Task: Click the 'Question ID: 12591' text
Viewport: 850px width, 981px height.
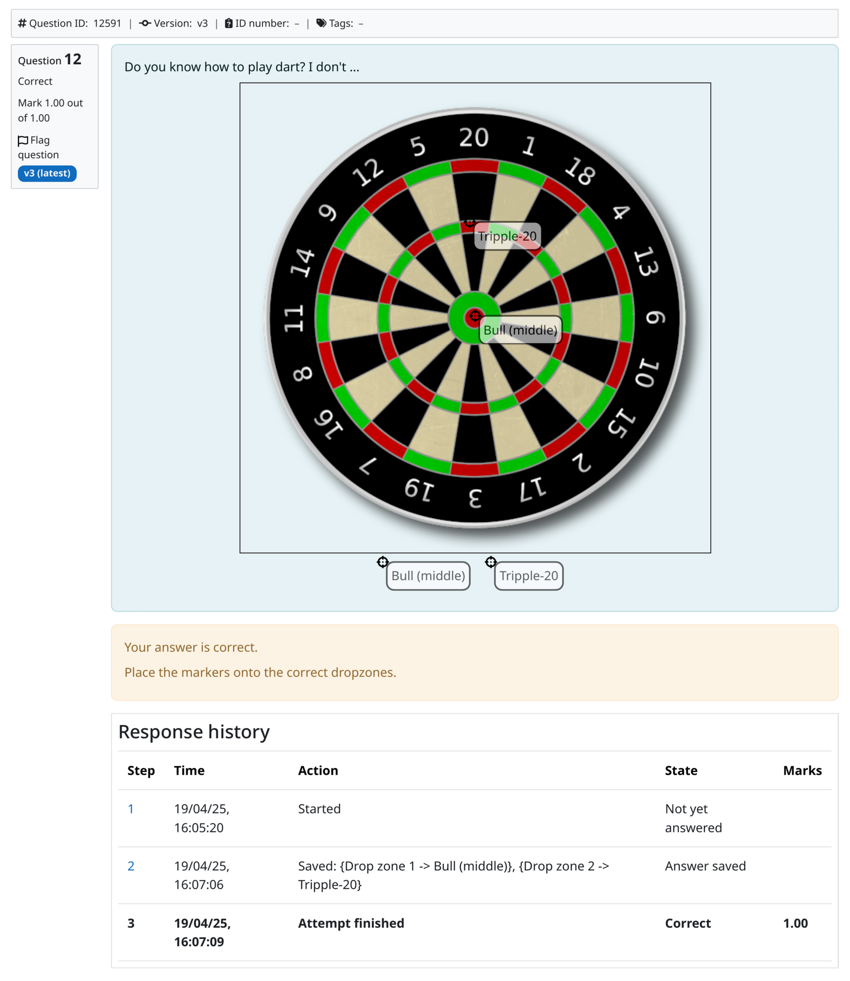Action: pos(75,23)
